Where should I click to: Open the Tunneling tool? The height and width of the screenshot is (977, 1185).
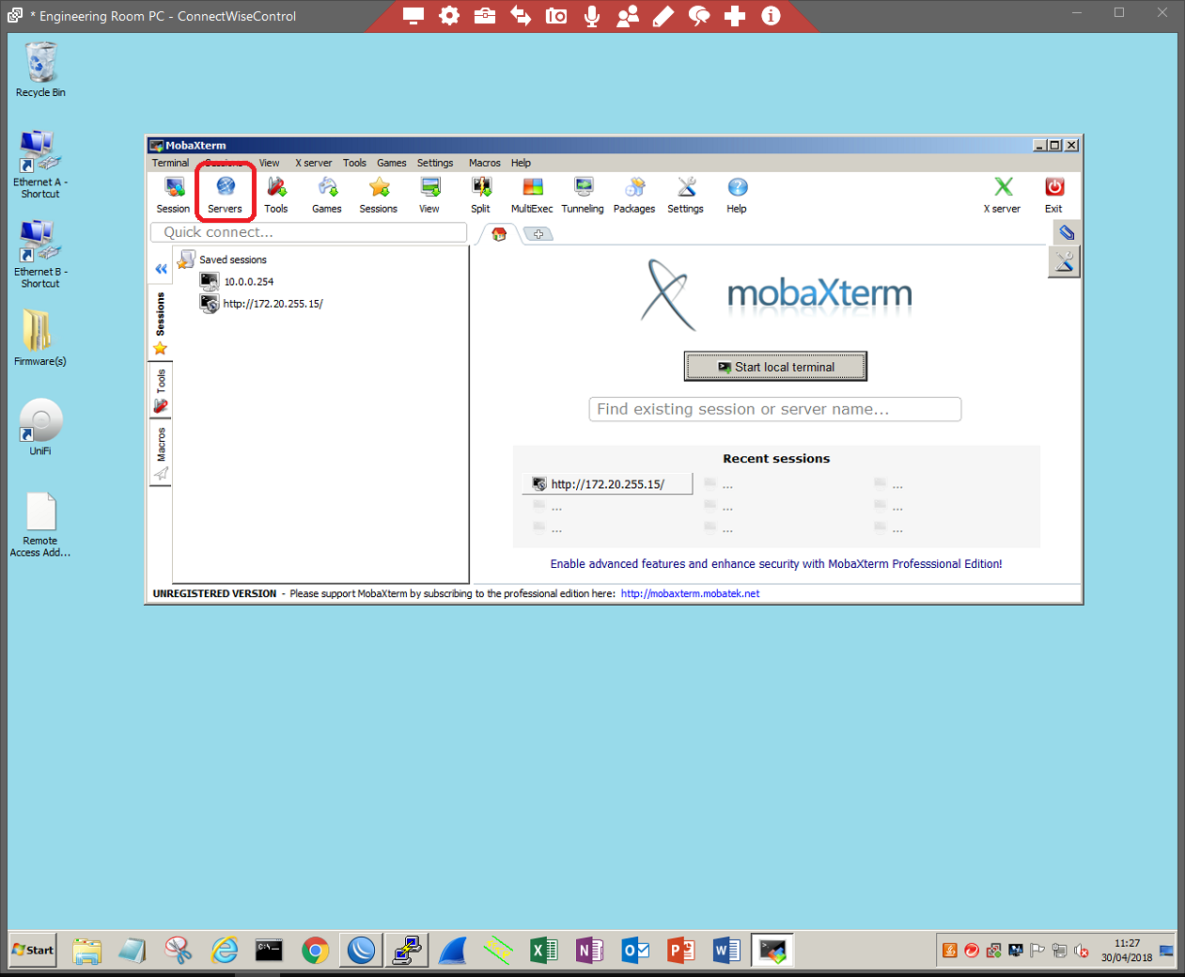(583, 195)
